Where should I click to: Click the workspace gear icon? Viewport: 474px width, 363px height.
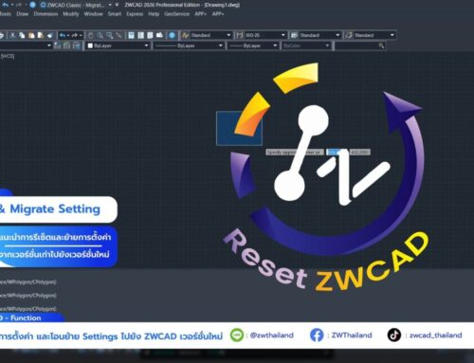44,5
